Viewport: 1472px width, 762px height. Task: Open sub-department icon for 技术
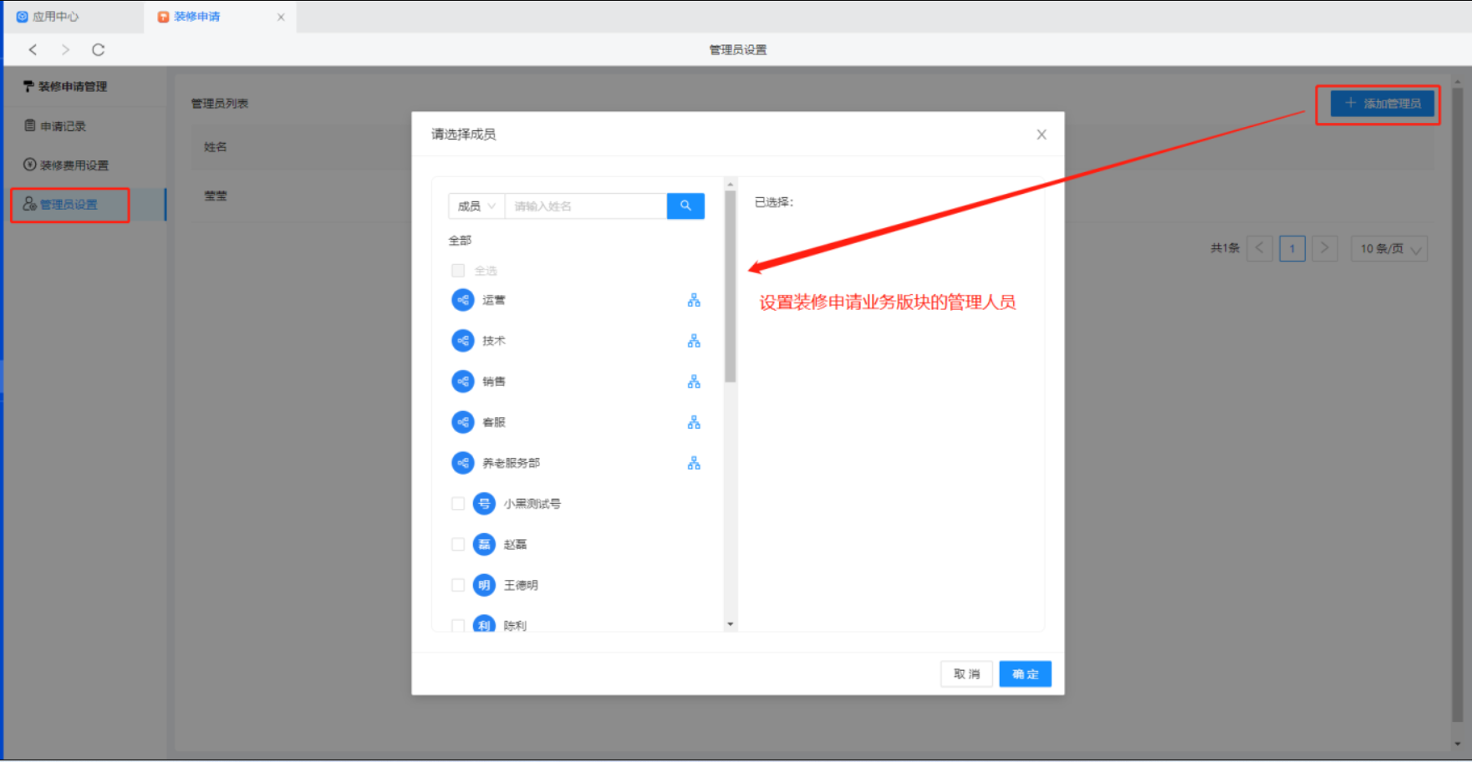pos(694,341)
